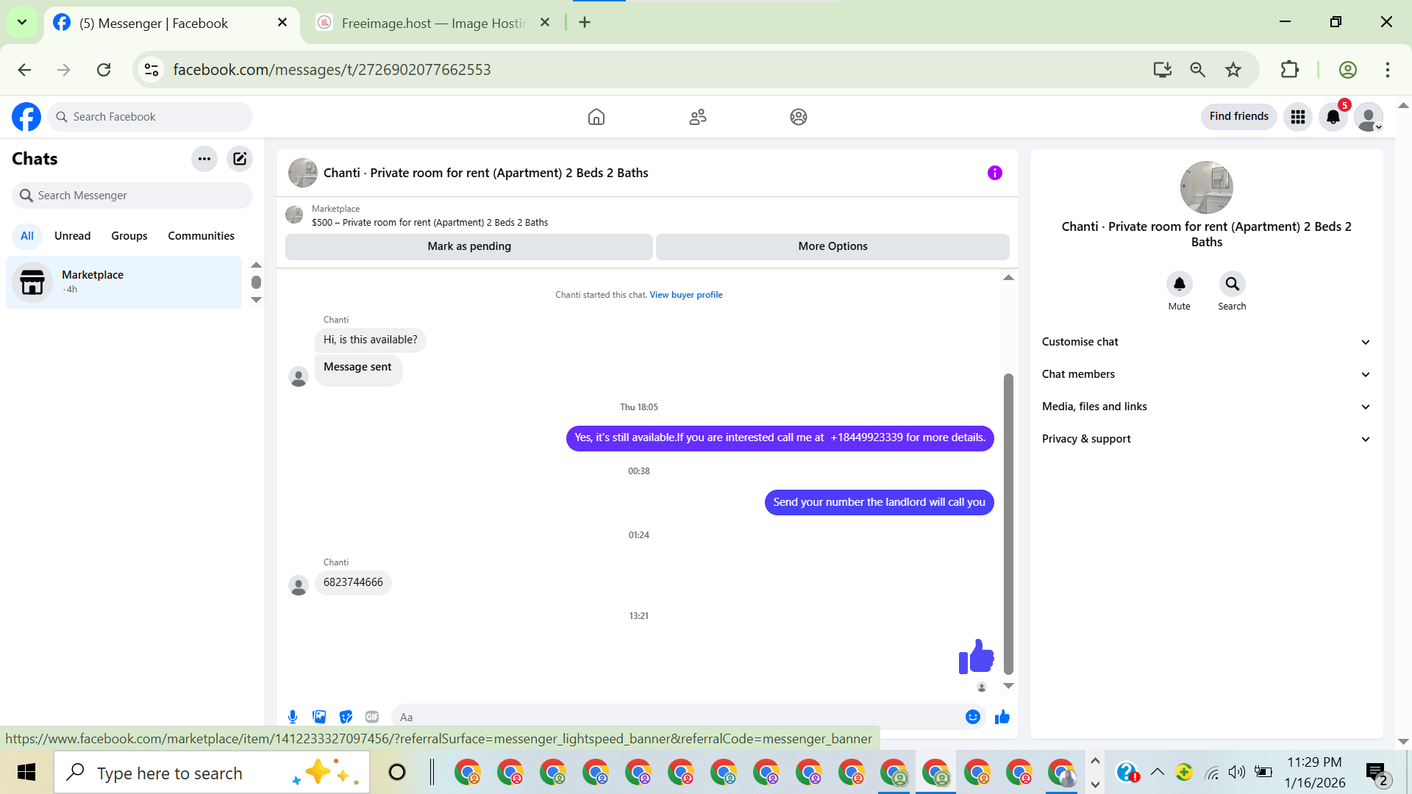Search within this conversation
1412x794 pixels.
point(1232,285)
